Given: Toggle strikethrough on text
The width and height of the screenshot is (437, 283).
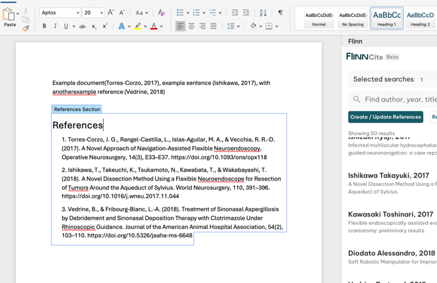Looking at the screenshot, I should click(x=82, y=27).
